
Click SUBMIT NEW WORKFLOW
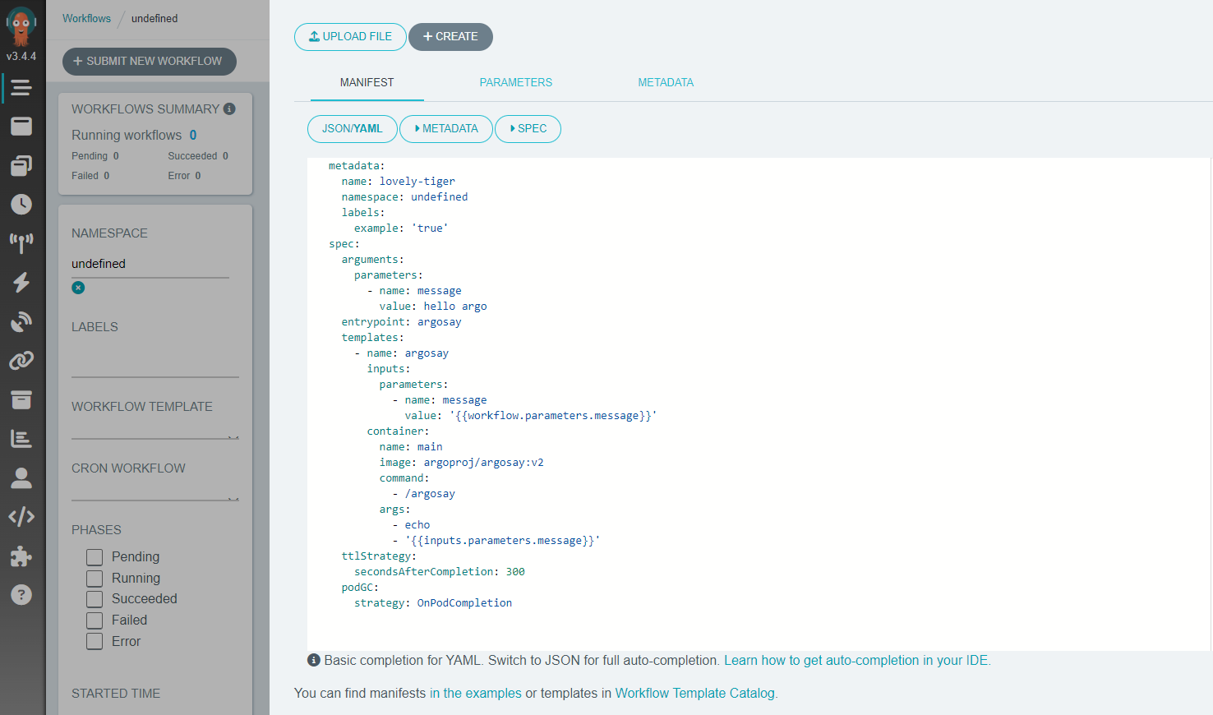tap(149, 61)
